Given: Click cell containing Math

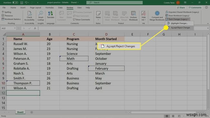Looking at the screenshot, I should pos(74,59).
